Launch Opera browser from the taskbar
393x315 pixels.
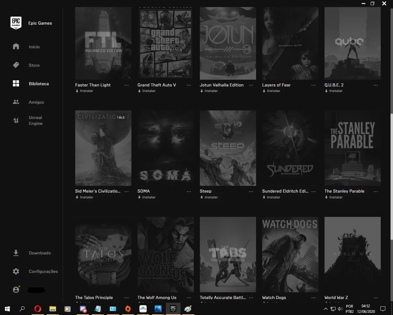[38, 309]
